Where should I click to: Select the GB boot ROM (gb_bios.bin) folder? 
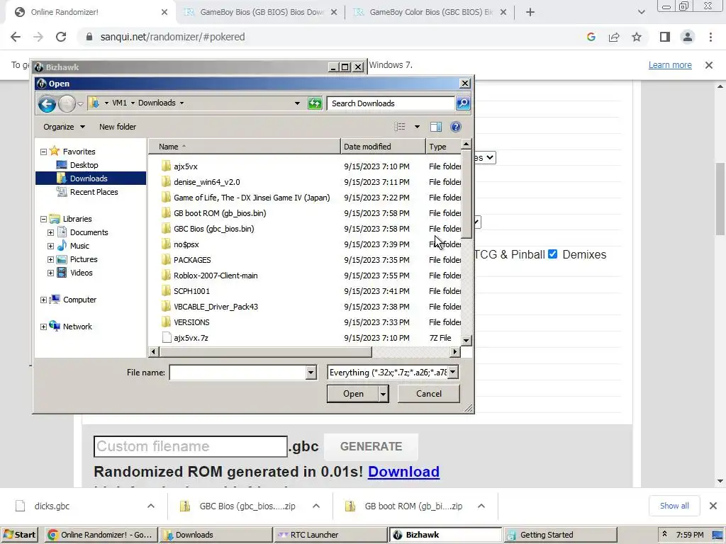point(220,213)
